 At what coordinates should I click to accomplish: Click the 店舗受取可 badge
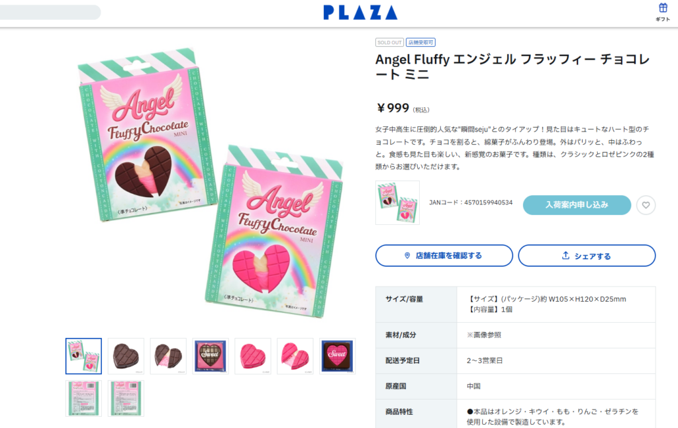pos(420,42)
